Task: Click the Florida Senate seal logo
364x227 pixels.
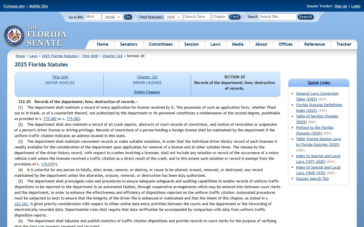Action: coord(14,36)
